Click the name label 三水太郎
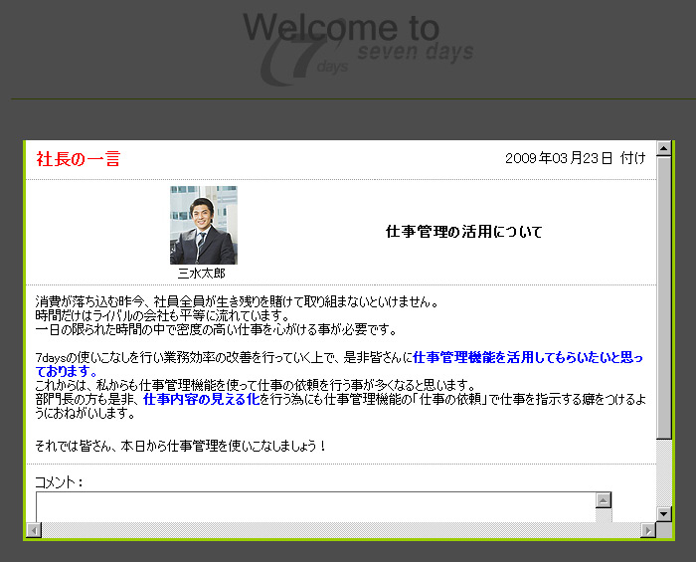Image resolution: width=696 pixels, height=562 pixels. [x=202, y=273]
